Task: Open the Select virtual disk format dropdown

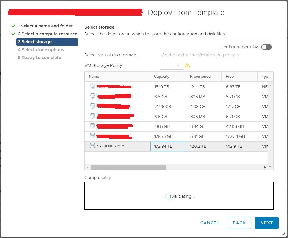Action: click(201, 55)
